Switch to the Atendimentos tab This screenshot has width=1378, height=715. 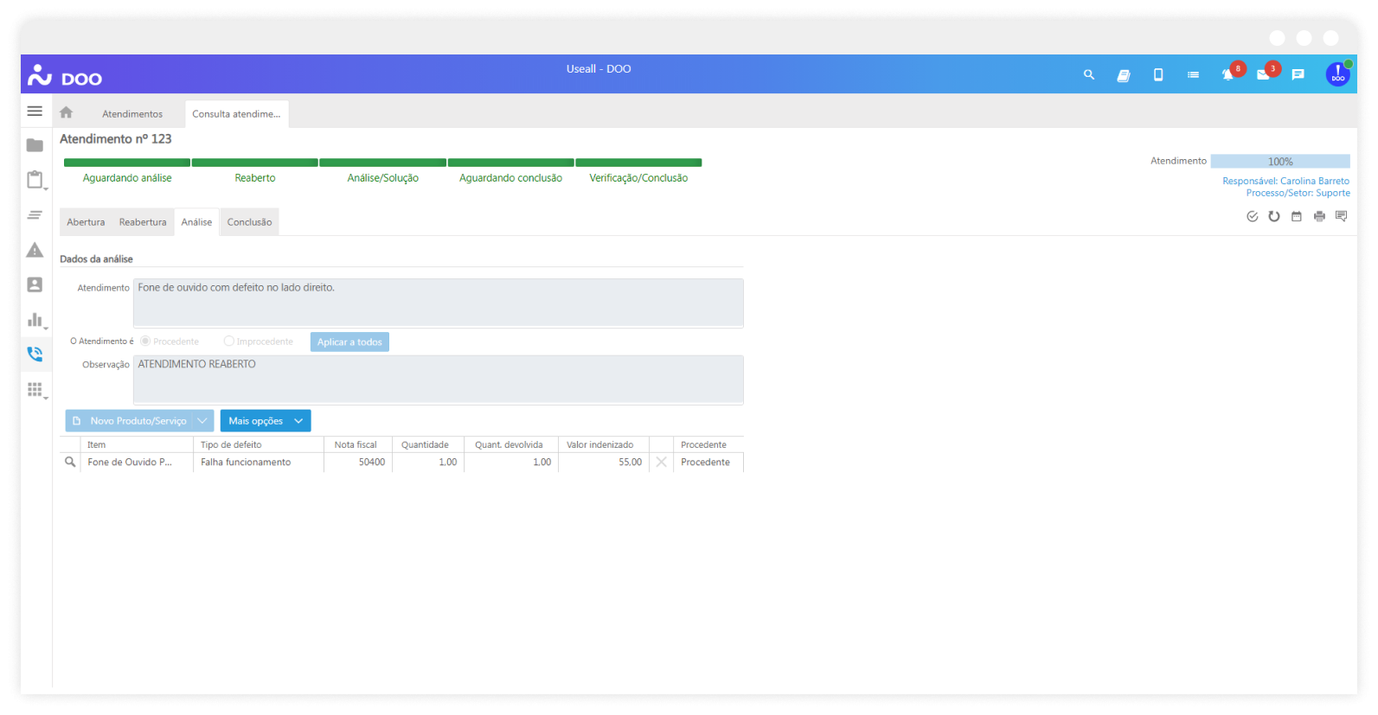click(x=132, y=114)
